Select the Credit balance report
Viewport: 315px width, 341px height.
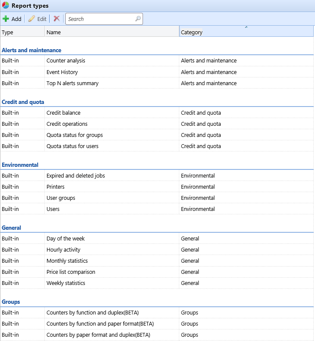pos(64,113)
